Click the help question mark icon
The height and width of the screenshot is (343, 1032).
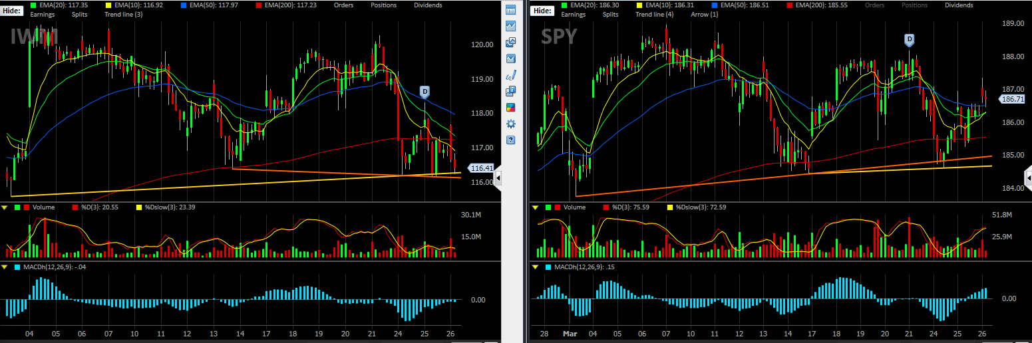(511, 140)
